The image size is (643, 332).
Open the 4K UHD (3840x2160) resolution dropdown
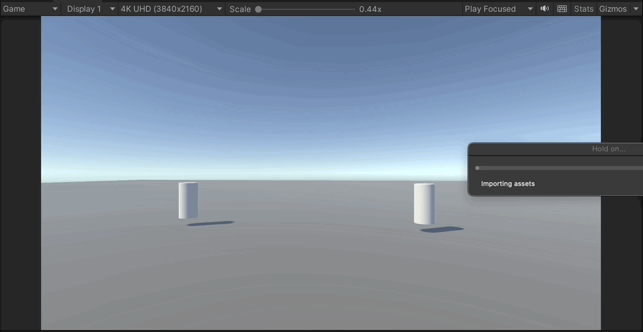[171, 9]
